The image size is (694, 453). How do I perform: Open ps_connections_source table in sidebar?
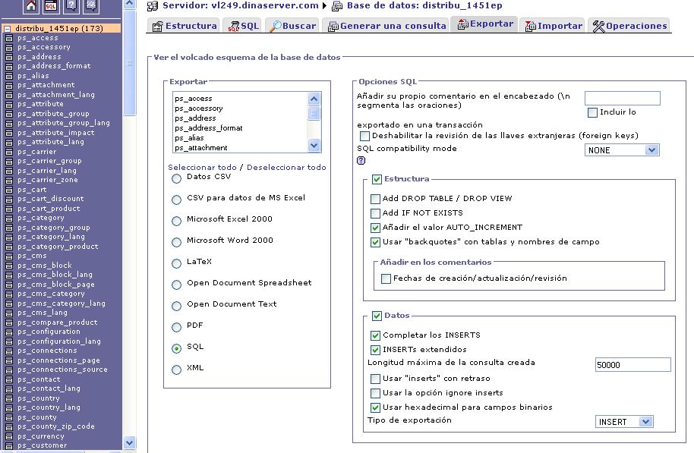coord(62,370)
